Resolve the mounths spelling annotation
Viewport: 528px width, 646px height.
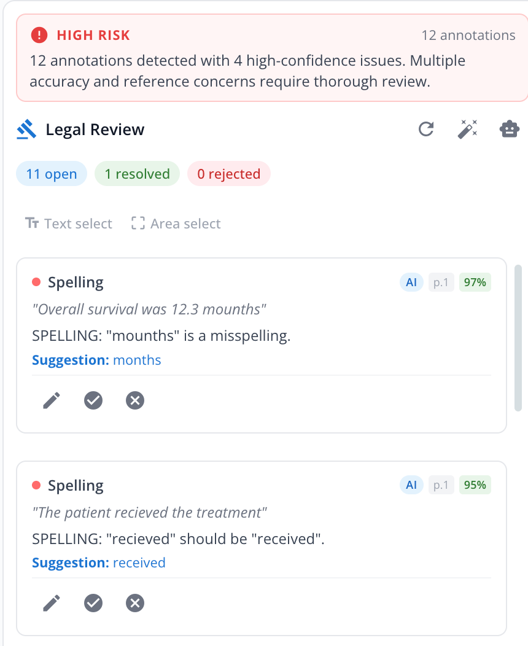[x=93, y=400]
